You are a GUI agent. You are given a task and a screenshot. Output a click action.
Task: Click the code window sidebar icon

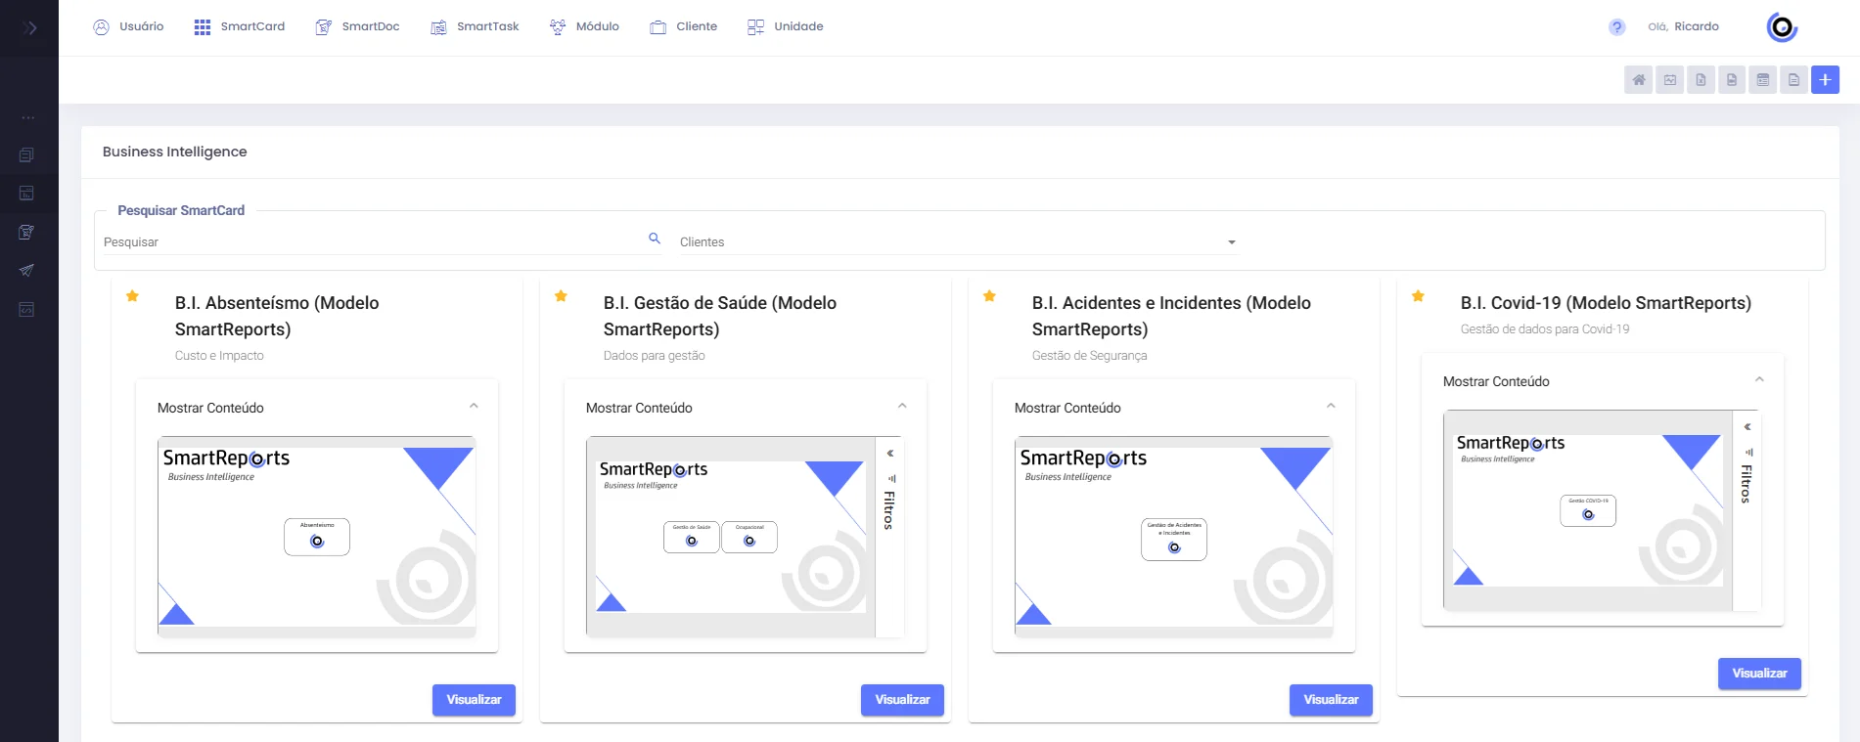pos(26,310)
